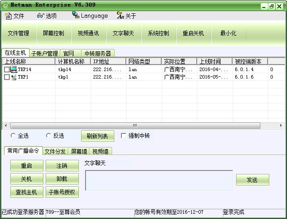Screen dimensions: 287x219
Task: Click status text 789--至尊会员
Action: 63,212
